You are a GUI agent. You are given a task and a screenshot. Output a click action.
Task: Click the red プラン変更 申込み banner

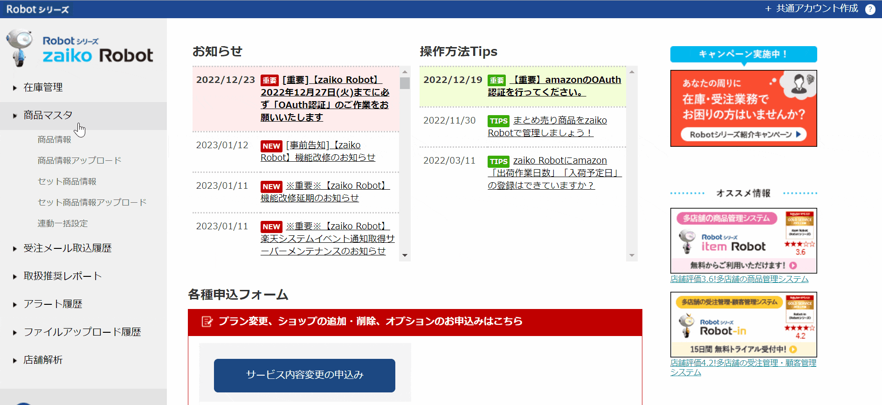tap(415, 322)
